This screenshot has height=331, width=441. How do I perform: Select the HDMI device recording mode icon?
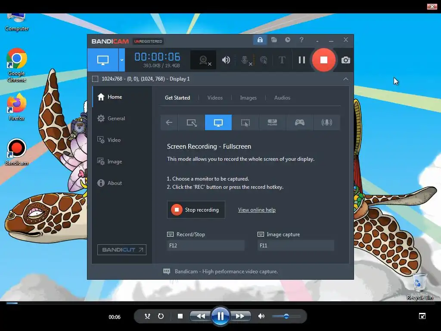tap(272, 122)
